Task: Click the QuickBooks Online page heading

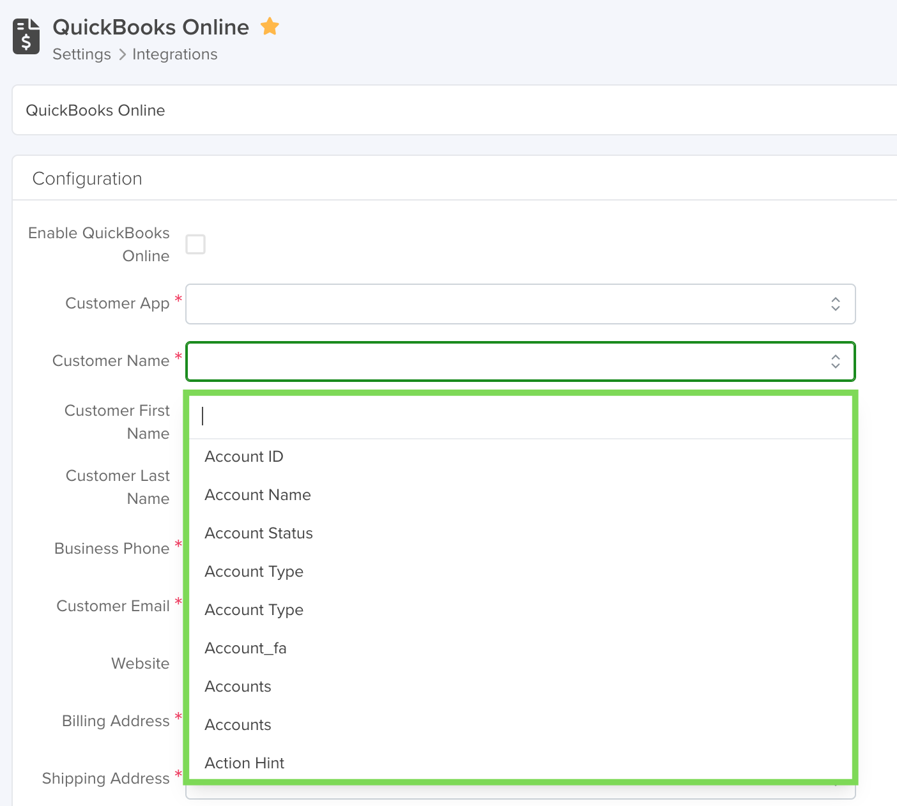Action: point(151,27)
